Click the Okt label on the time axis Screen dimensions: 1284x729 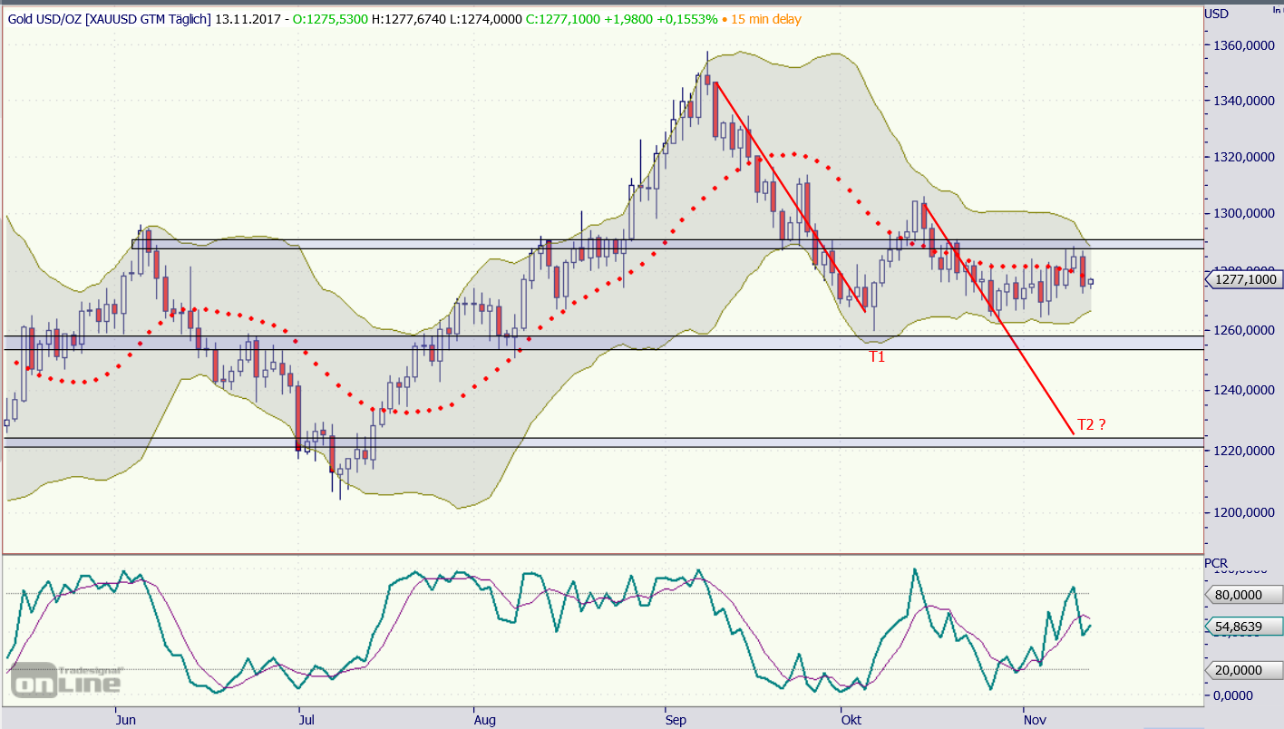(851, 720)
